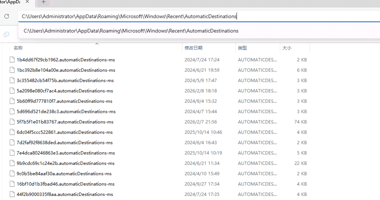Sort files by 类型 column header
Viewport: 380px width, 200px height.
coord(242,48)
